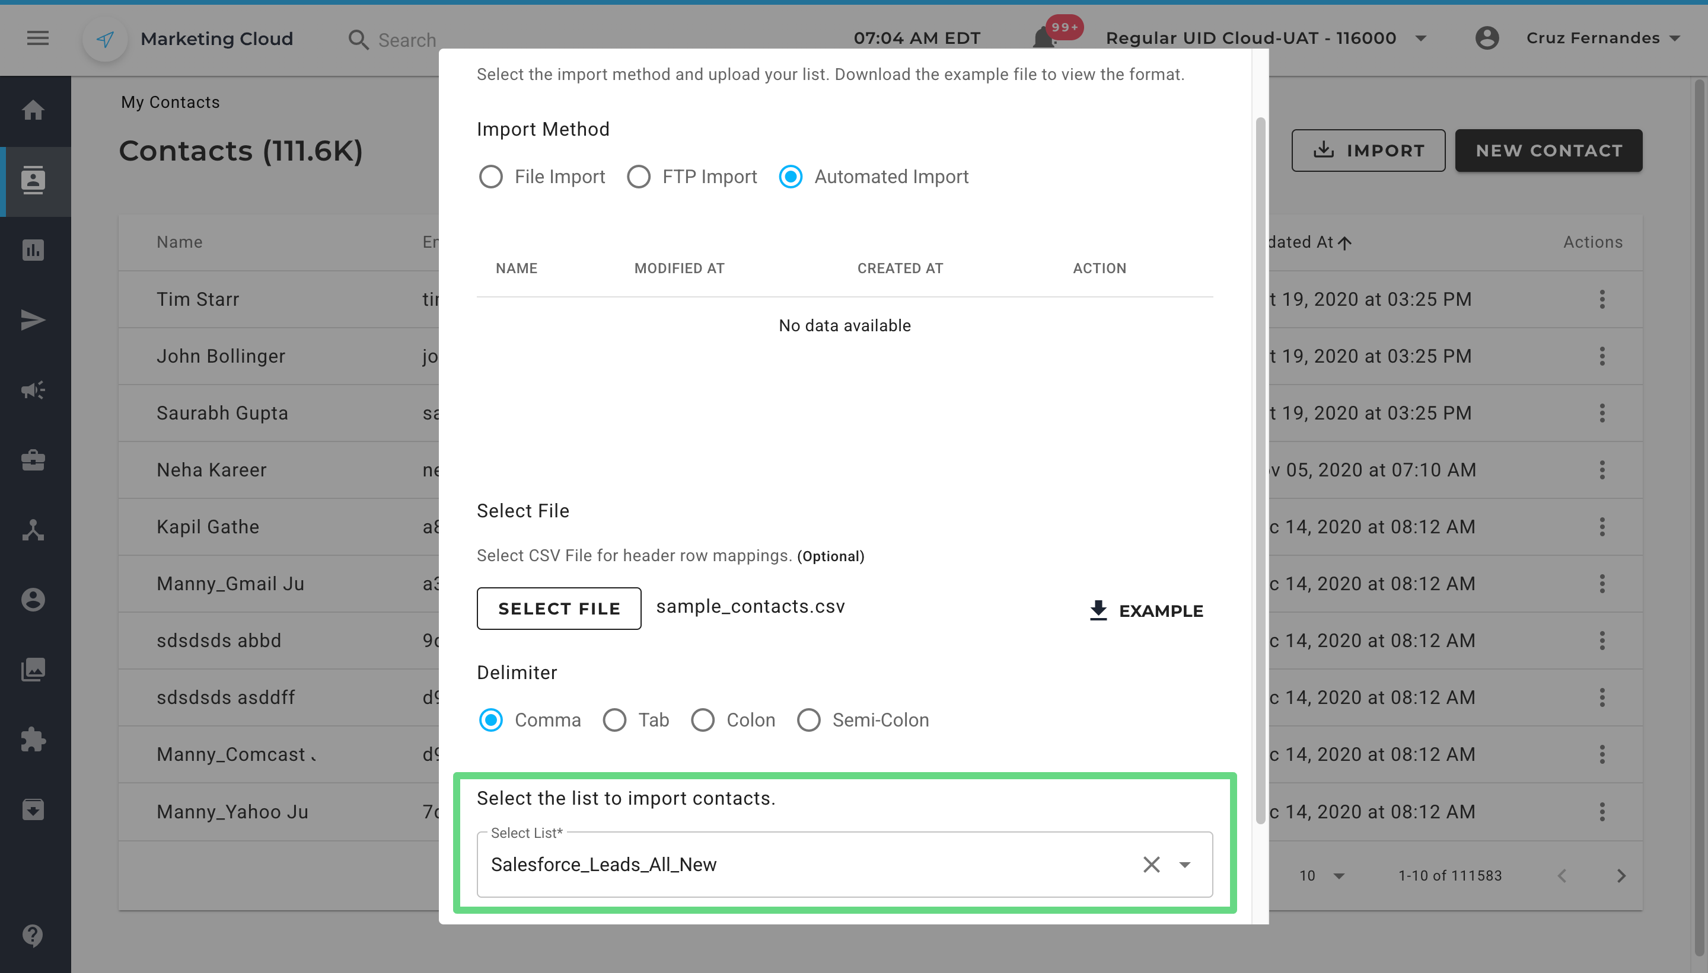Choose the Semi-Colon delimiter option
This screenshot has width=1708, height=973.
coord(808,720)
